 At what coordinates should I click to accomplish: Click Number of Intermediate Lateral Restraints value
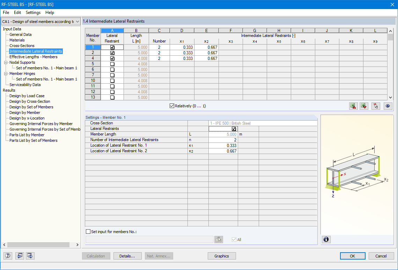point(223,140)
